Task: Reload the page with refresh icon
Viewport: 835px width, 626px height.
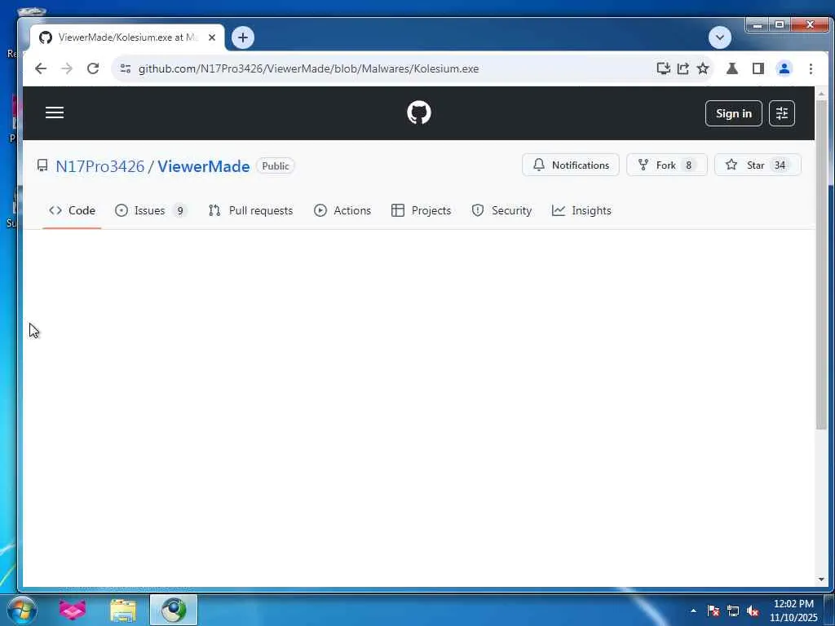Action: pos(93,68)
